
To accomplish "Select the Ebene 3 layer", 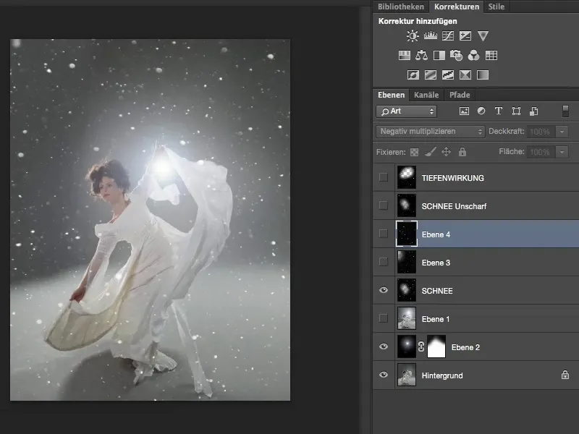I will point(436,263).
